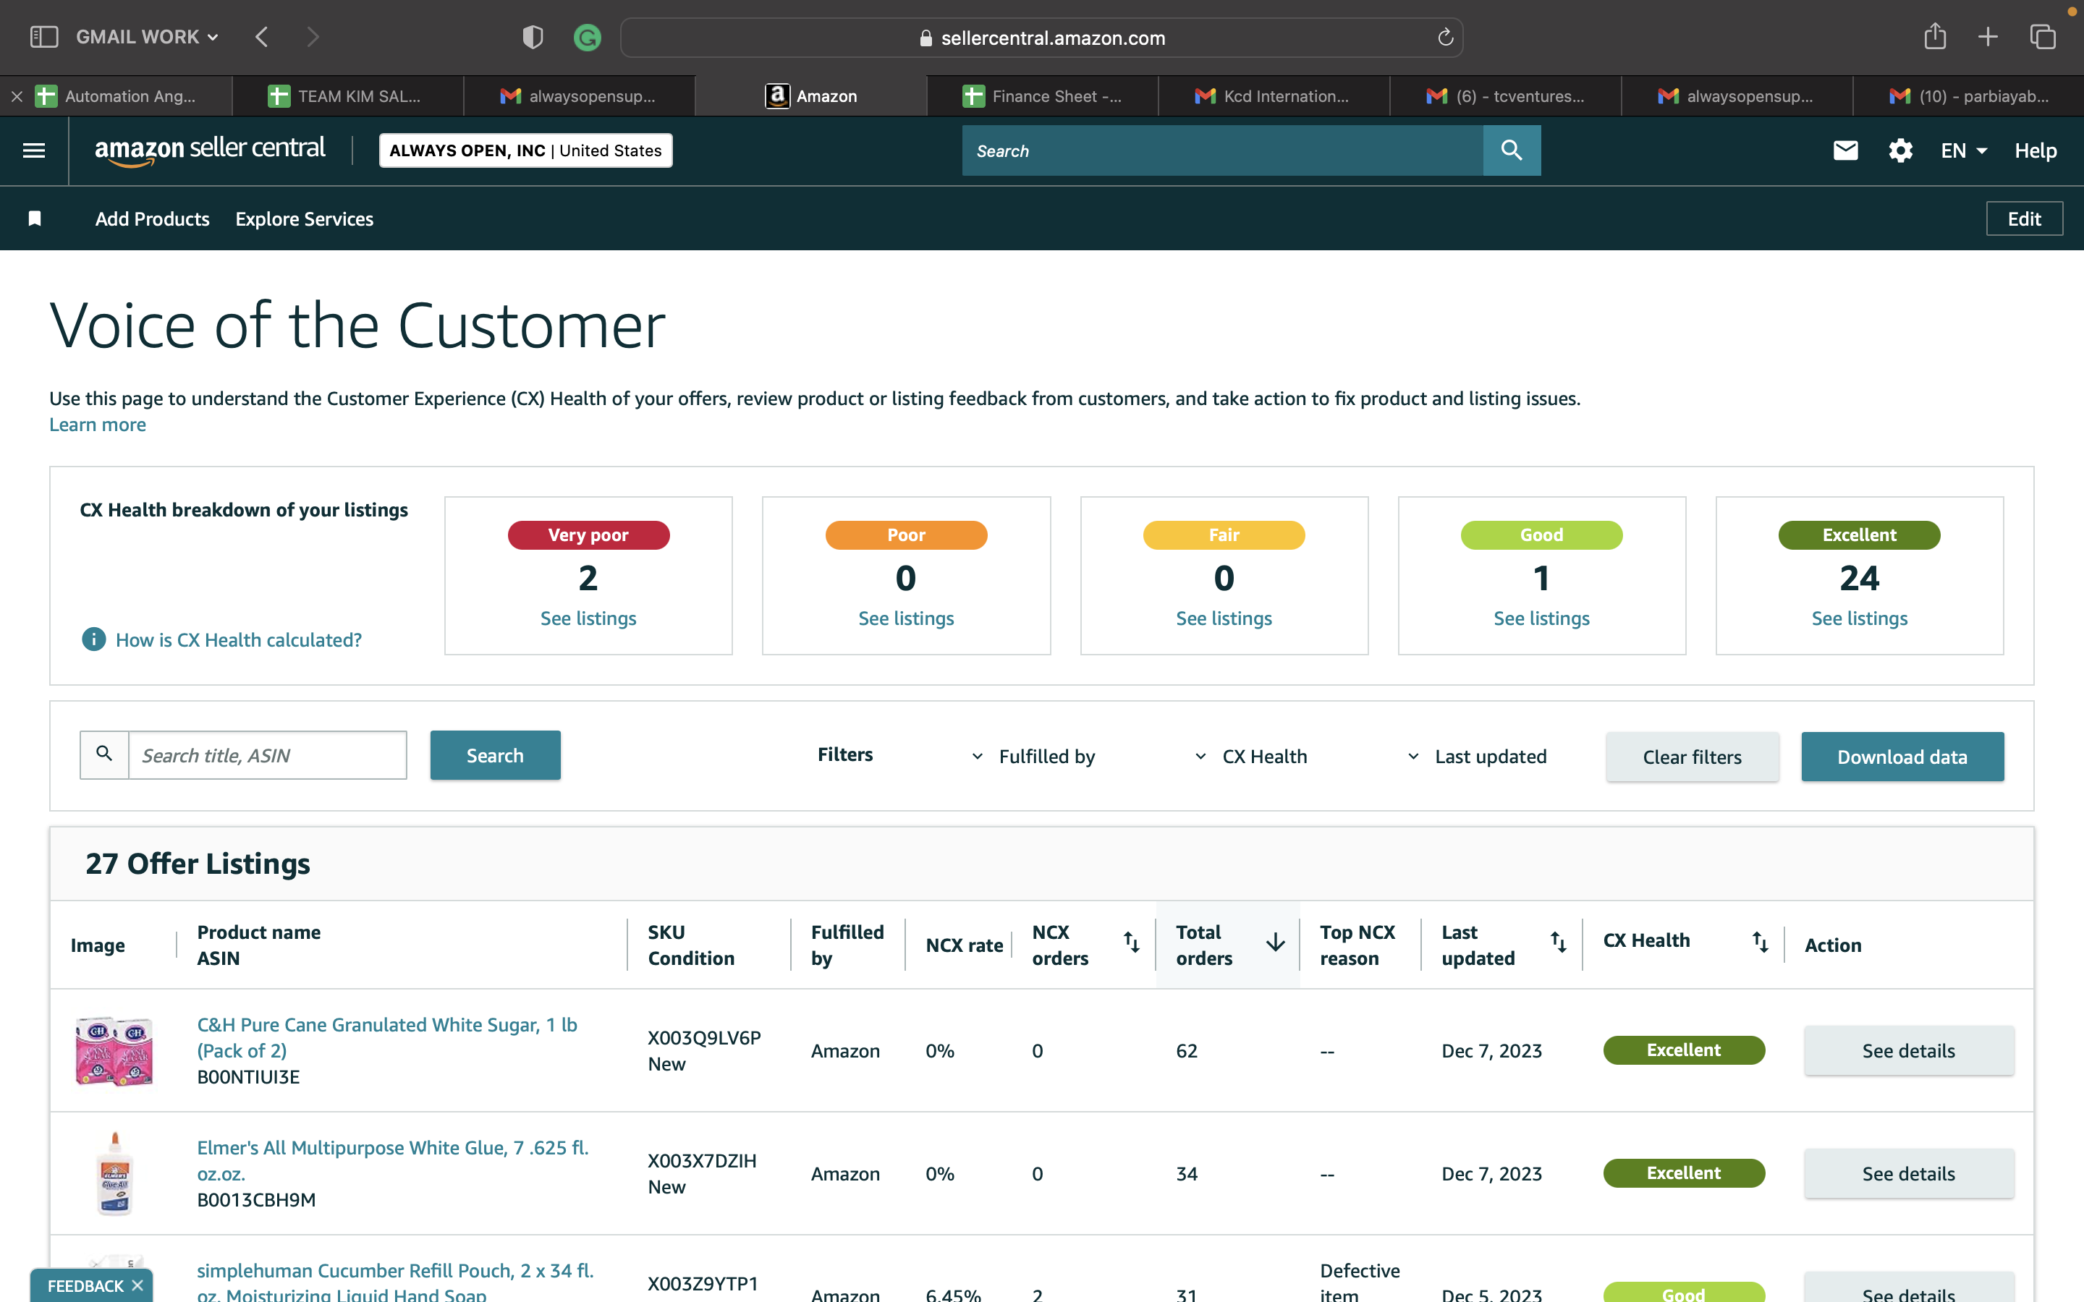
Task: Click Excellent badge in C&H sugar row
Action: tap(1684, 1050)
